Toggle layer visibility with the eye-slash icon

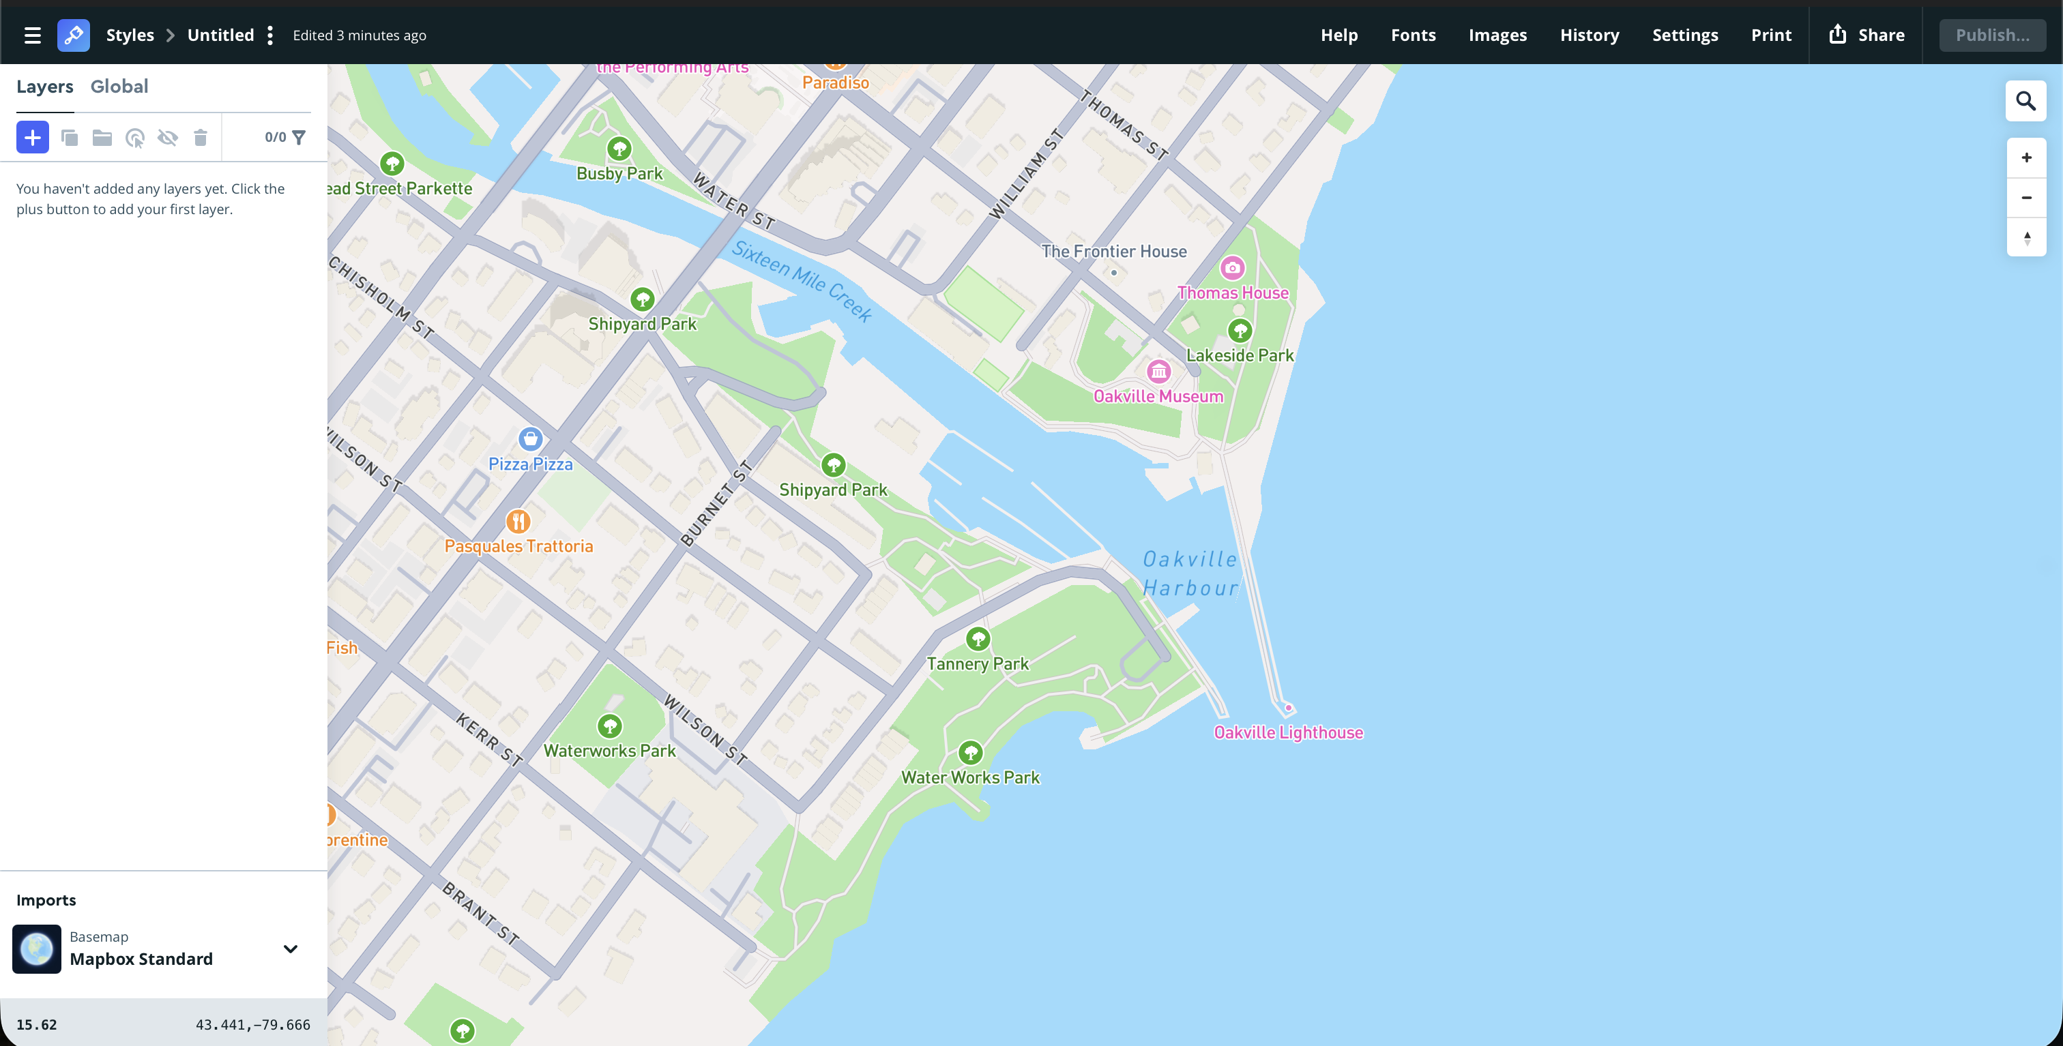[167, 137]
